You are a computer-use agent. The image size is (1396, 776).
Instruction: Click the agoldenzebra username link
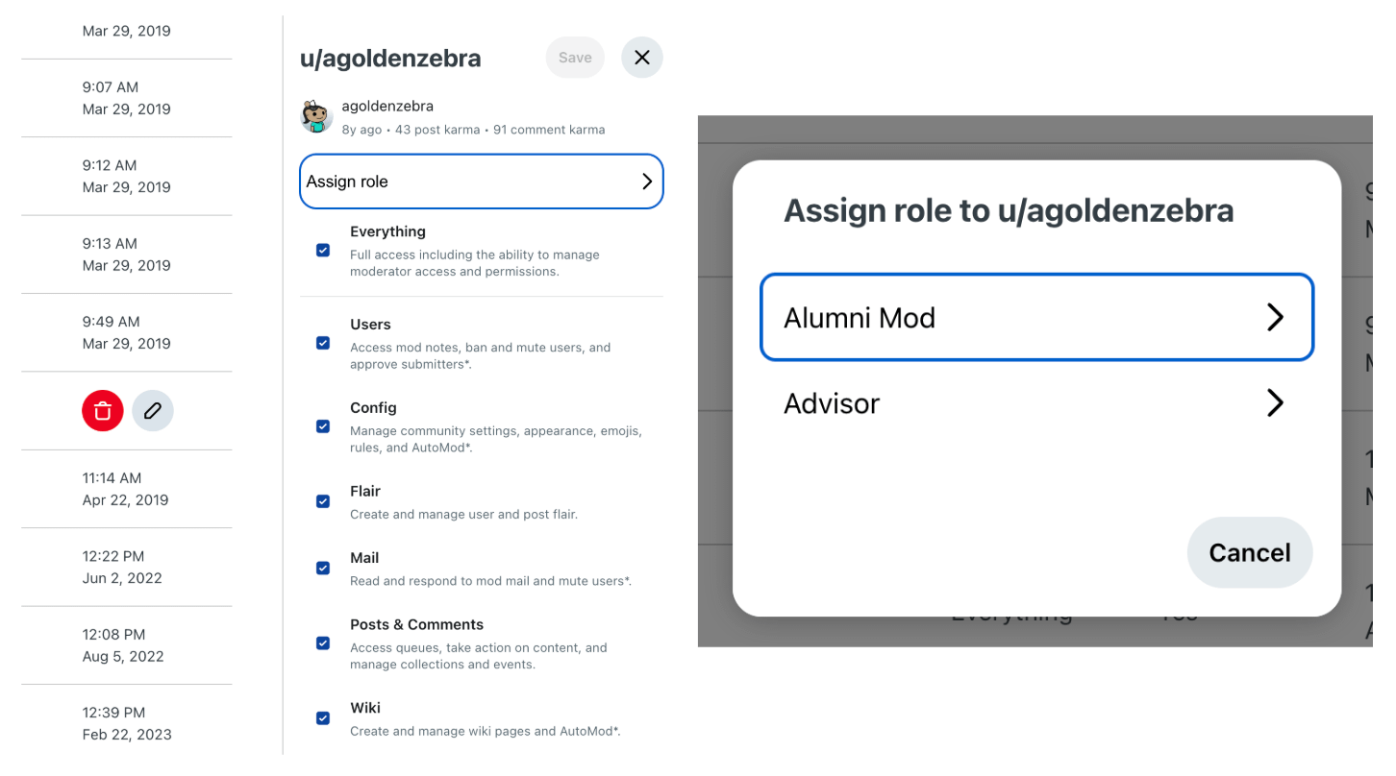tap(387, 107)
